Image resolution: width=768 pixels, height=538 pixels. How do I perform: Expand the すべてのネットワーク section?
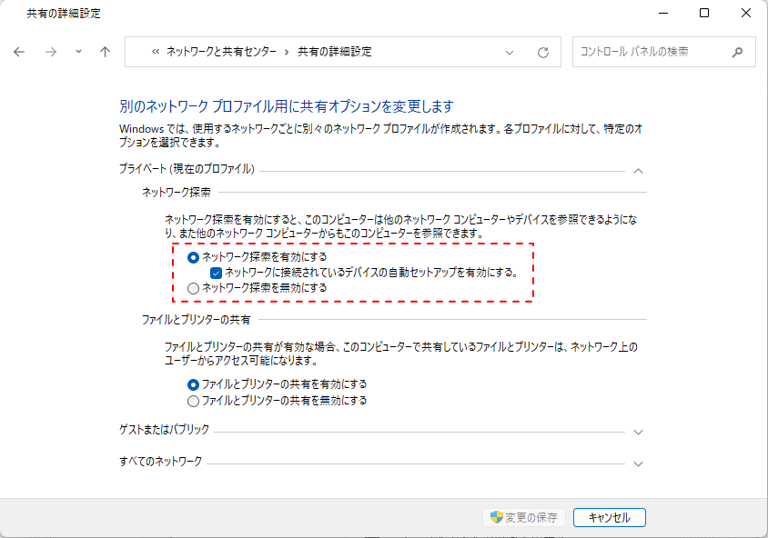(x=638, y=464)
